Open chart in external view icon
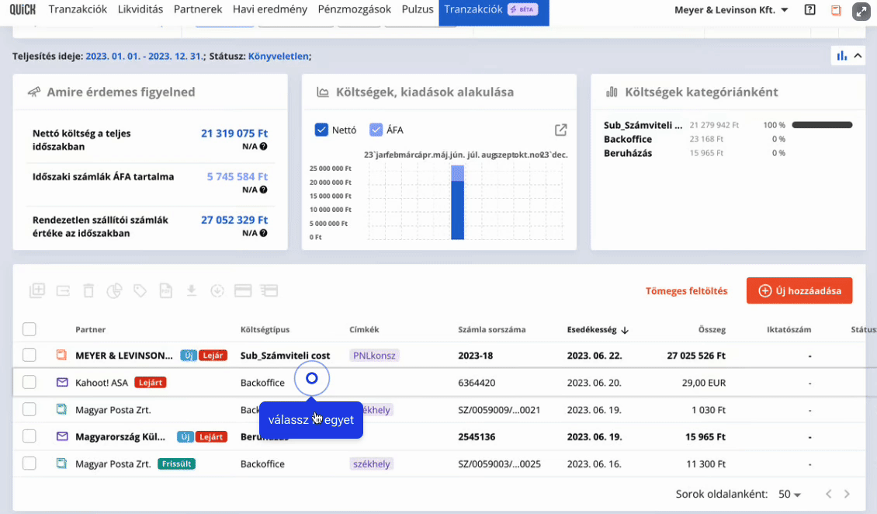 [560, 130]
